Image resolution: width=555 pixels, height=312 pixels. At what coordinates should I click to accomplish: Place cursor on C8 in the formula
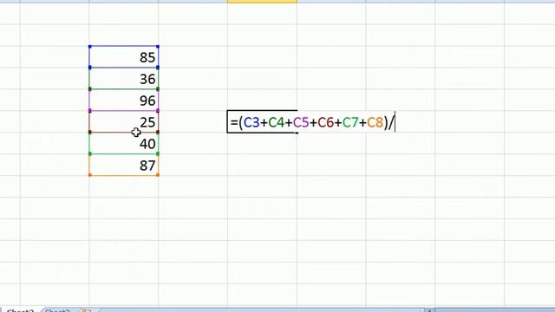pyautogui.click(x=375, y=122)
